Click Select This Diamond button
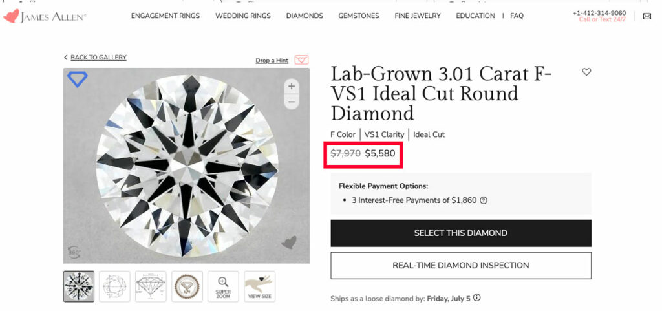 coord(460,233)
